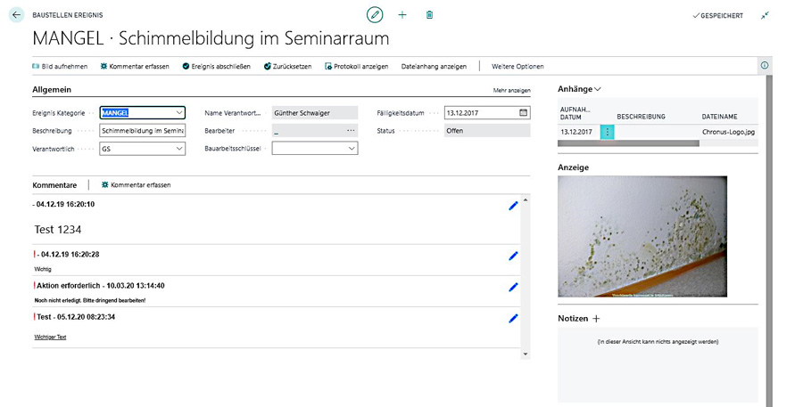Click the comments scrollbar up arrow
This screenshot has height=407, width=803.
(526, 199)
